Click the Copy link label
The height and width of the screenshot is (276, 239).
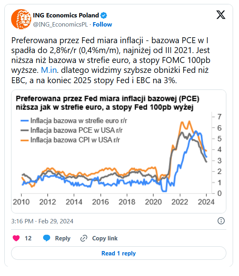point(105,238)
